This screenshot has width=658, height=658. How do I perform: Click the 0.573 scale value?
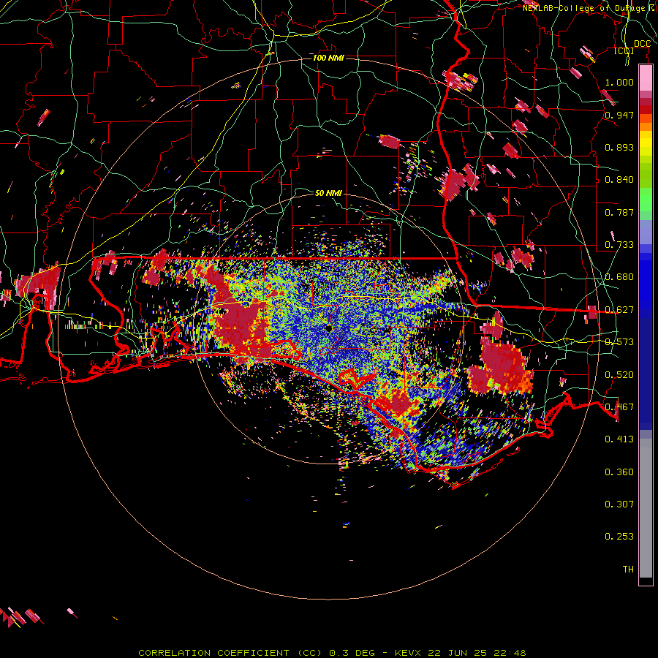point(619,342)
